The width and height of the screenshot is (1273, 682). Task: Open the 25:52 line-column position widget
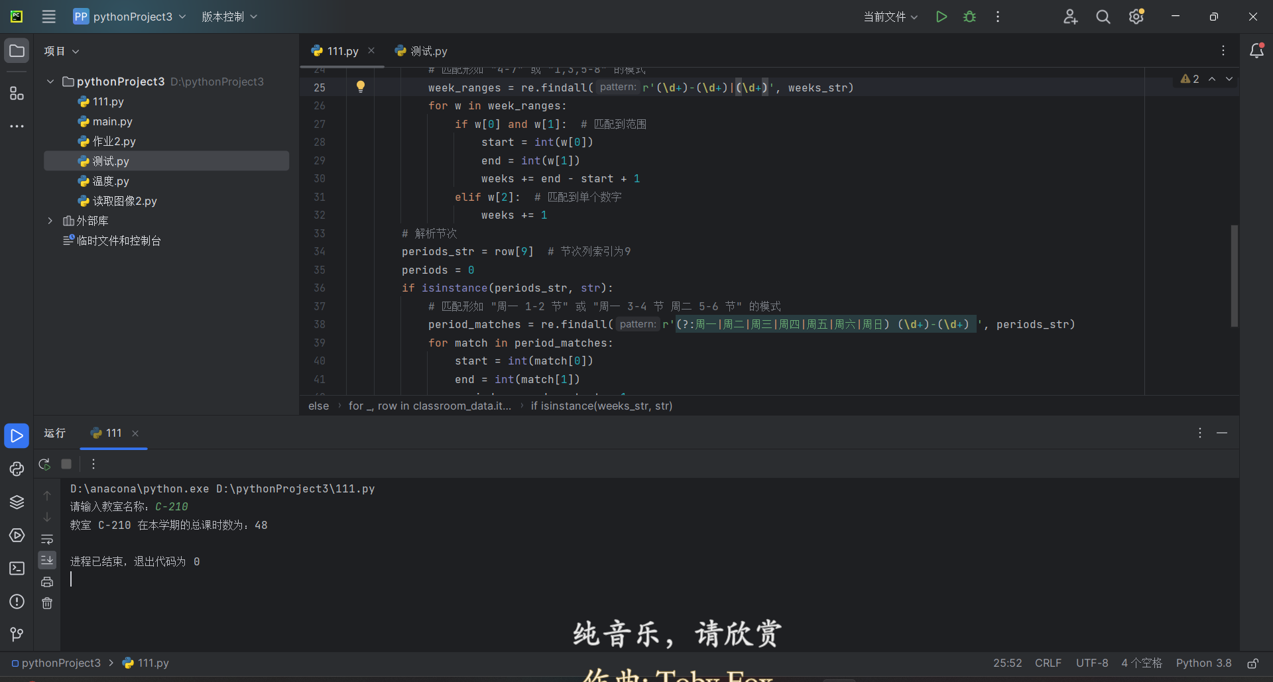1007,663
